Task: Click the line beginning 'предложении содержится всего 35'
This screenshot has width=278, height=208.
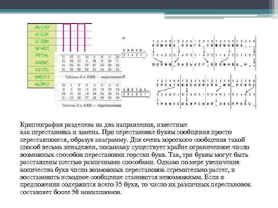Action: (136, 185)
